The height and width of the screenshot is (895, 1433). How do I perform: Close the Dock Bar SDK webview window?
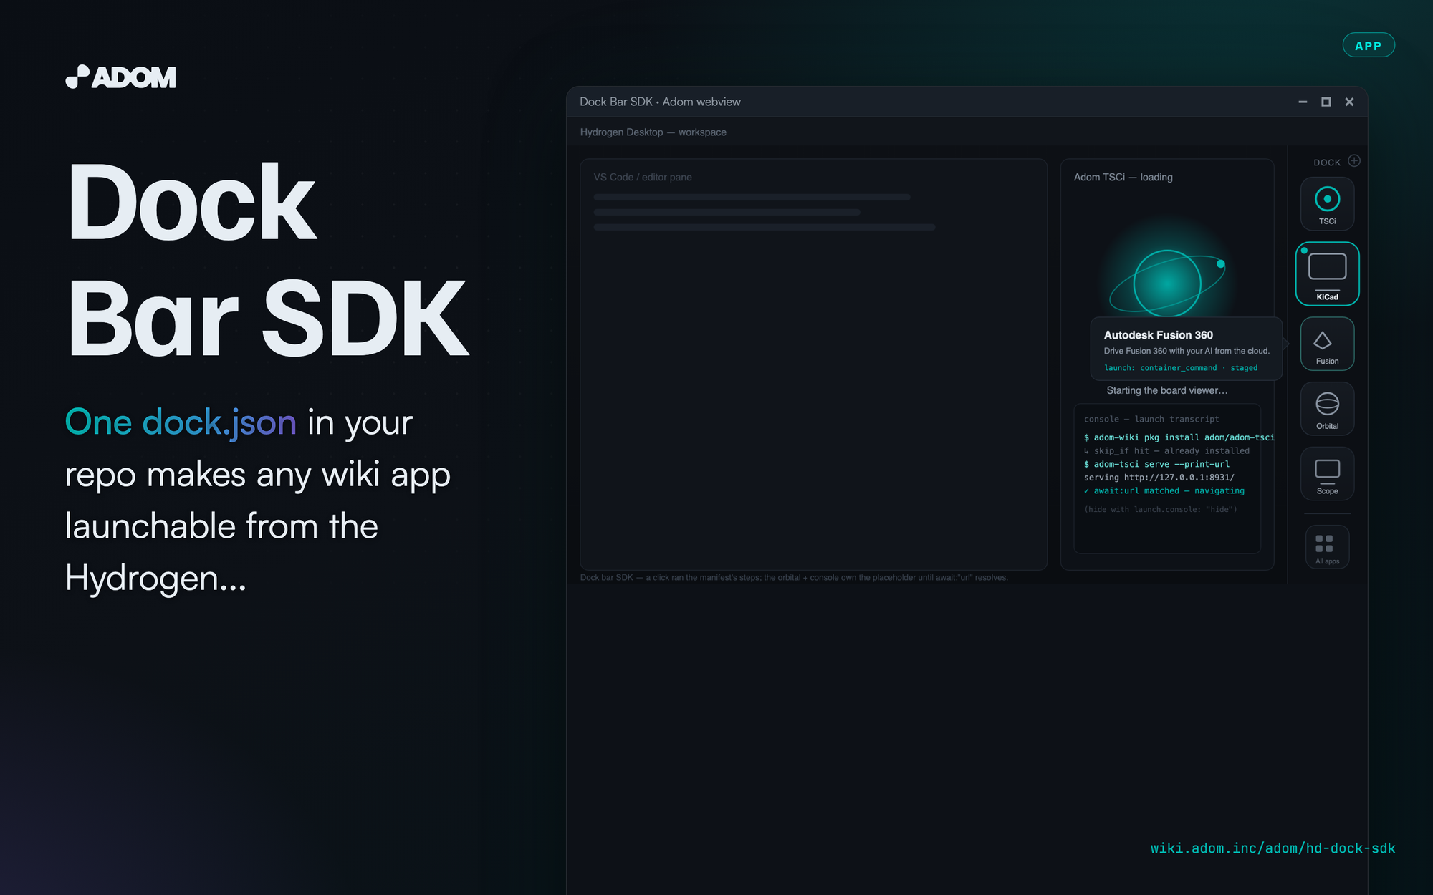click(x=1349, y=102)
